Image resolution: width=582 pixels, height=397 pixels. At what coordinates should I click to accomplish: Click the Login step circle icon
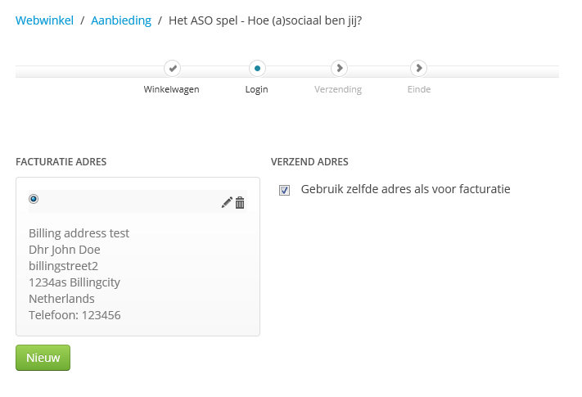pos(257,69)
